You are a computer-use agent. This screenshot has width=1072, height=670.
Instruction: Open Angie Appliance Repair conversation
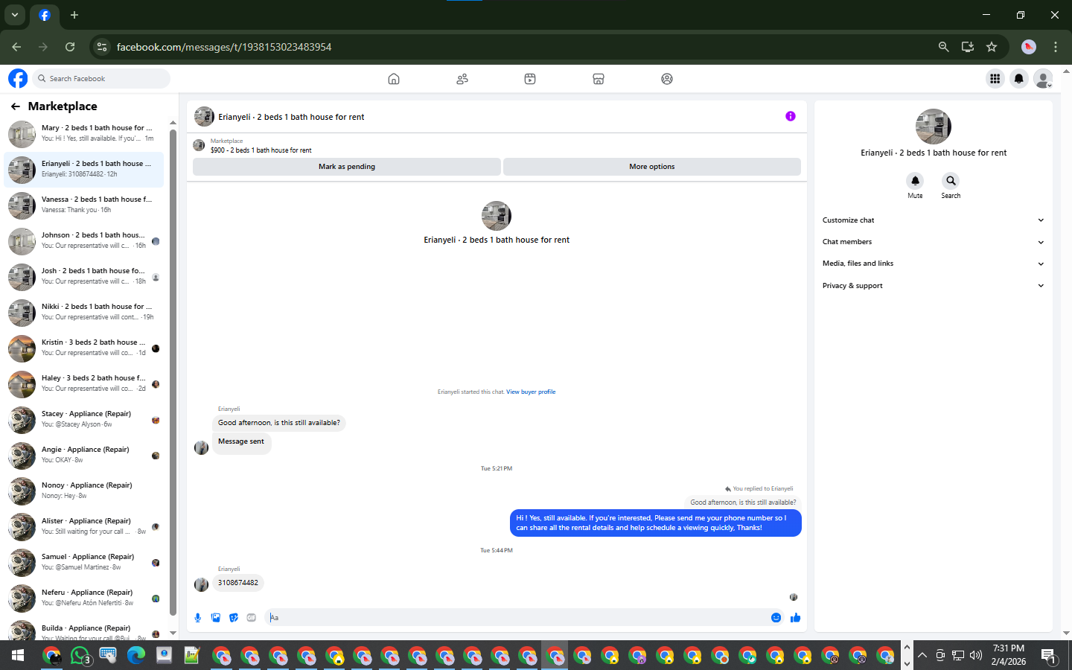tap(83, 456)
